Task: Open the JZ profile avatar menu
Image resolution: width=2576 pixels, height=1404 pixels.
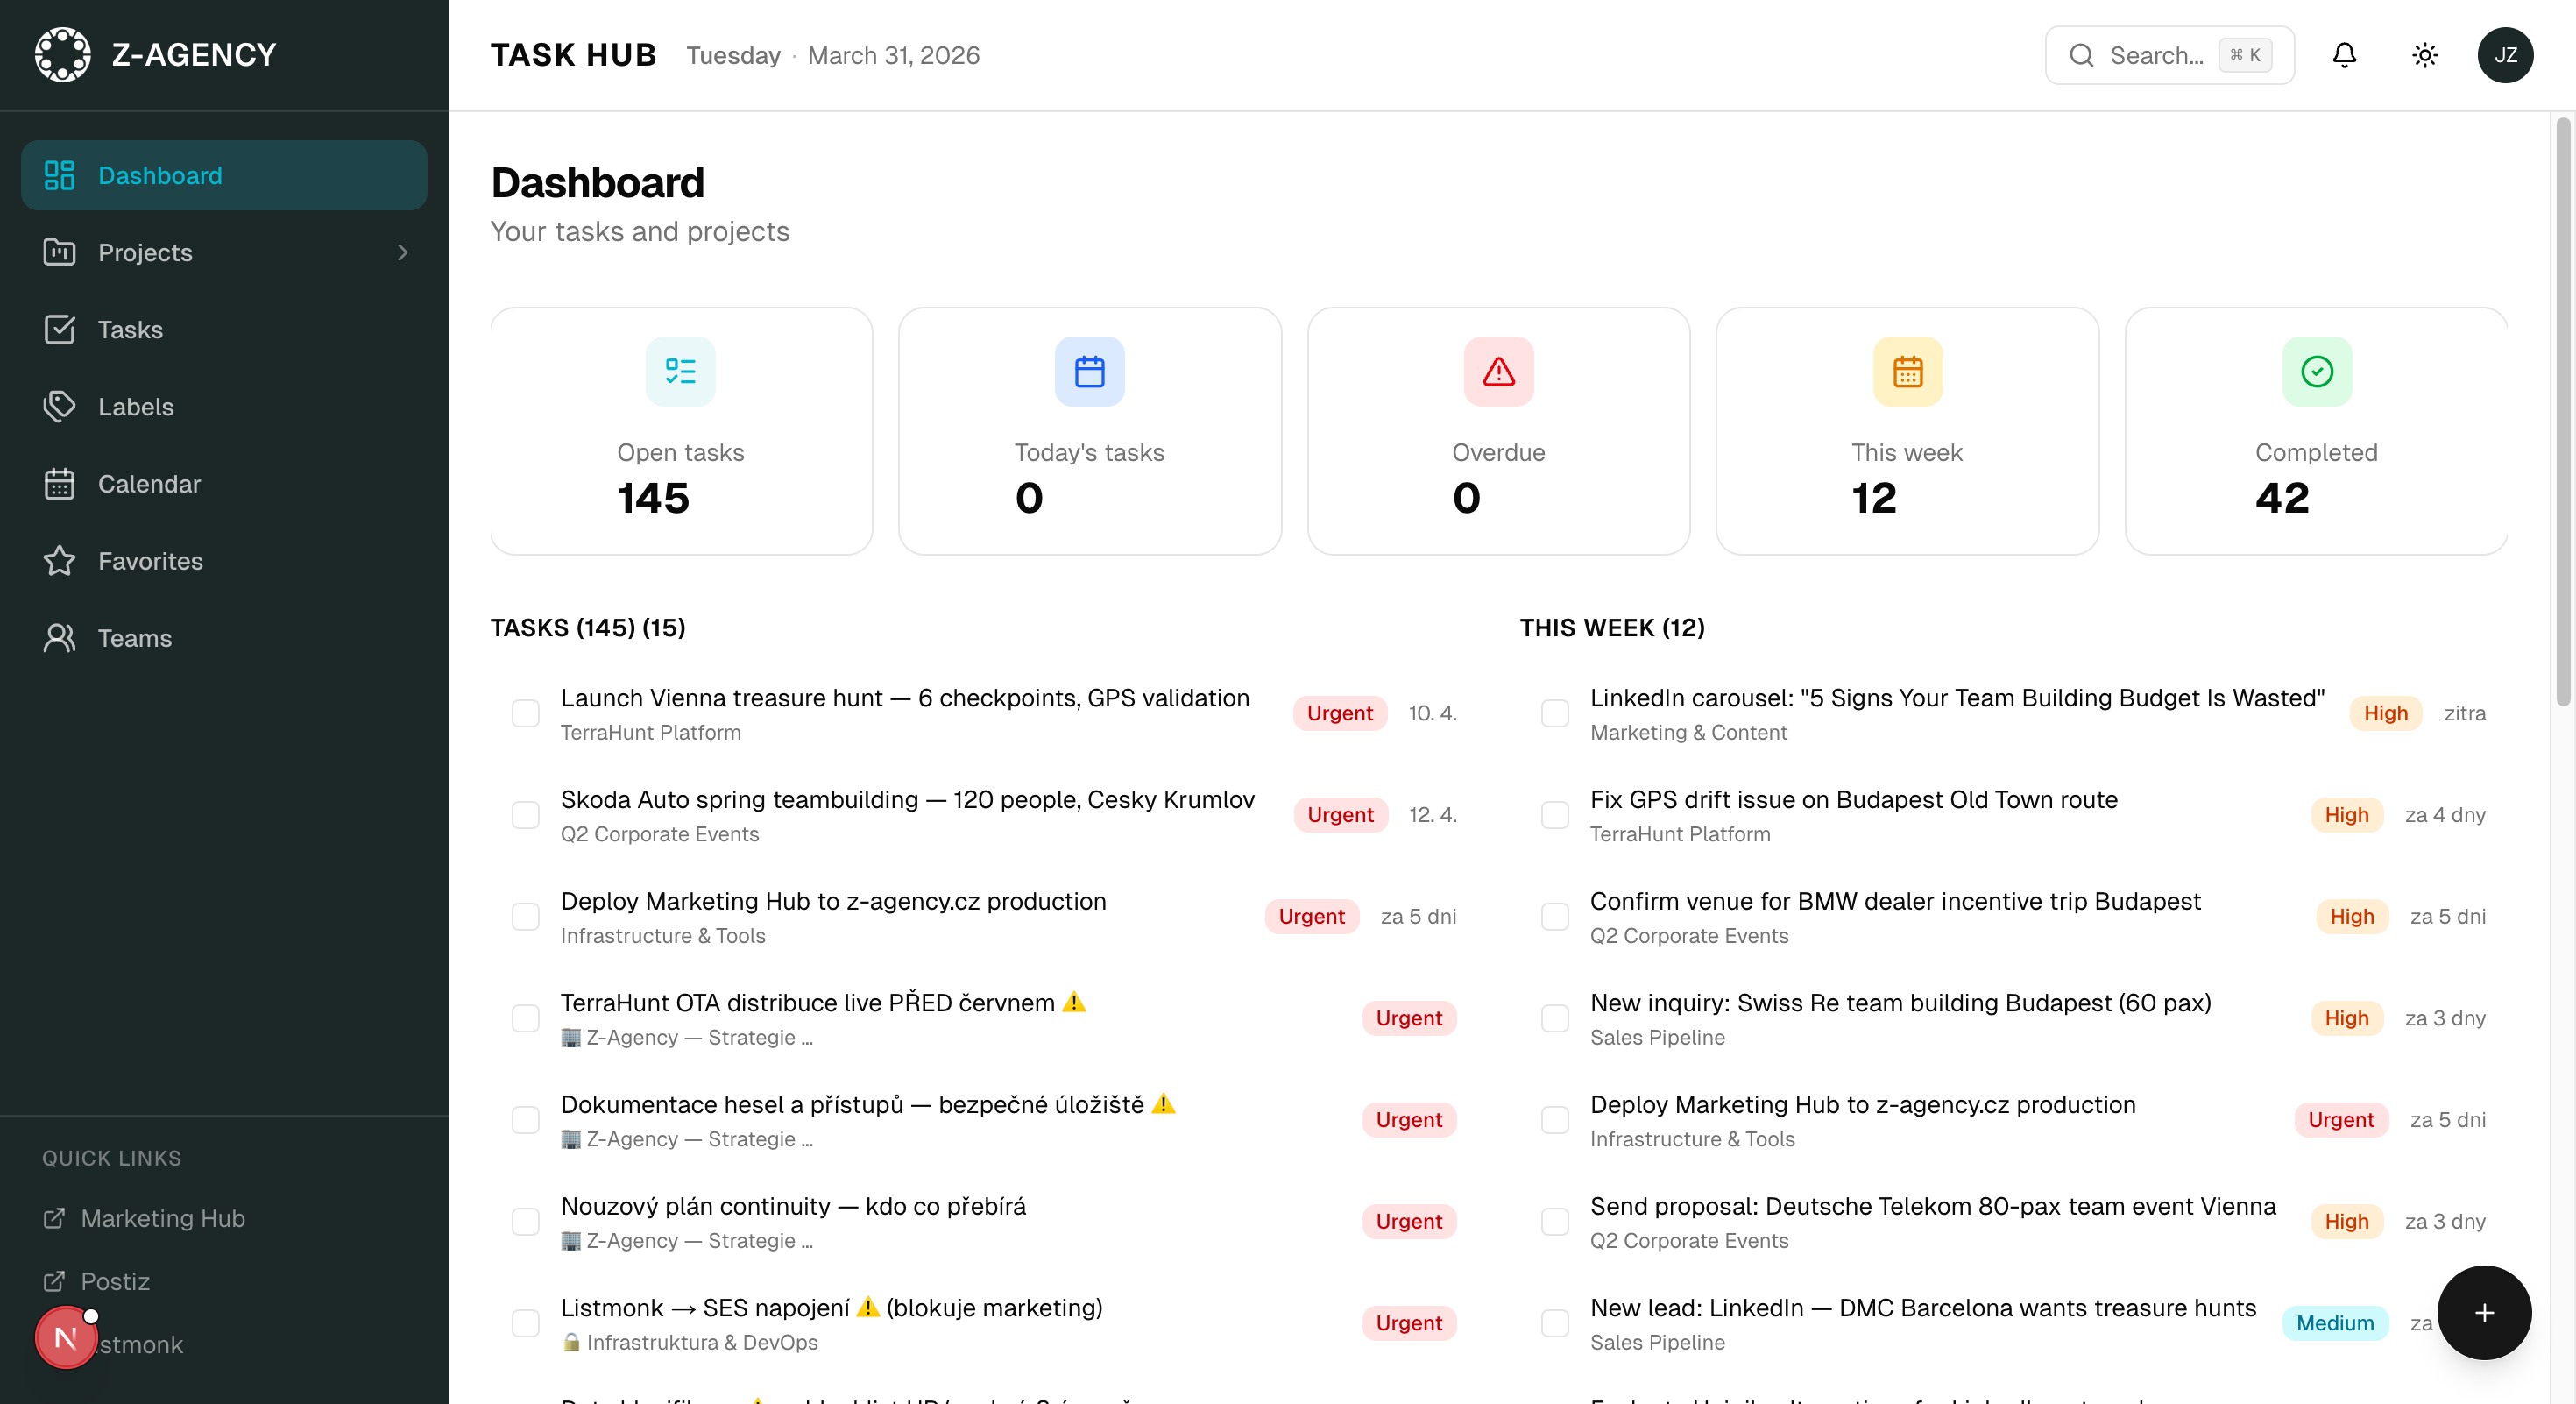Action: click(2506, 55)
